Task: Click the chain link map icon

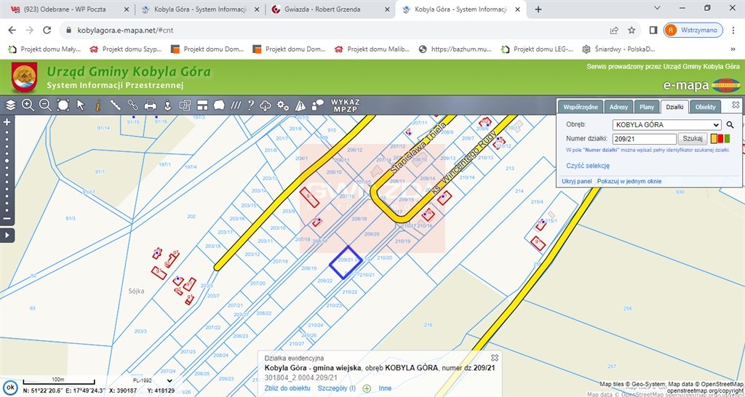Action: [x=132, y=105]
